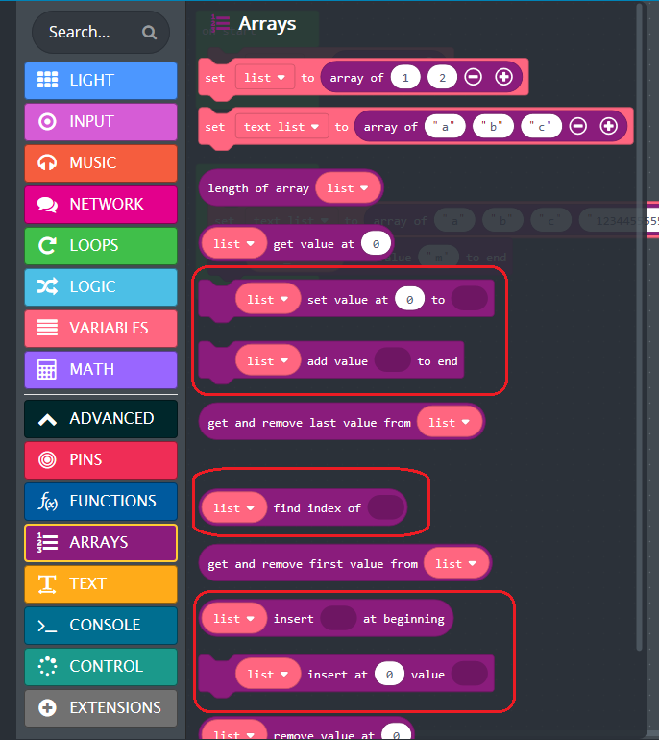Viewport: 659px width, 740px height.
Task: Open the EXTENSIONS category
Action: (101, 708)
